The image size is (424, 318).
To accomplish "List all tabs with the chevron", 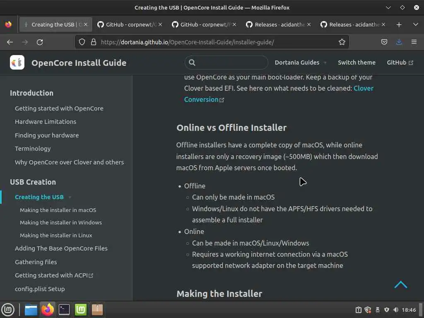I will click(416, 24).
